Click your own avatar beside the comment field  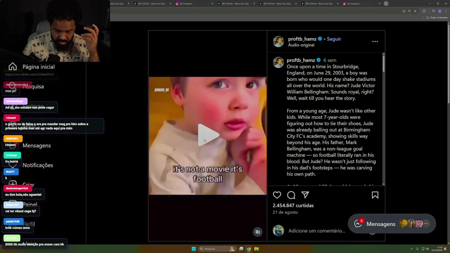pos(278,231)
